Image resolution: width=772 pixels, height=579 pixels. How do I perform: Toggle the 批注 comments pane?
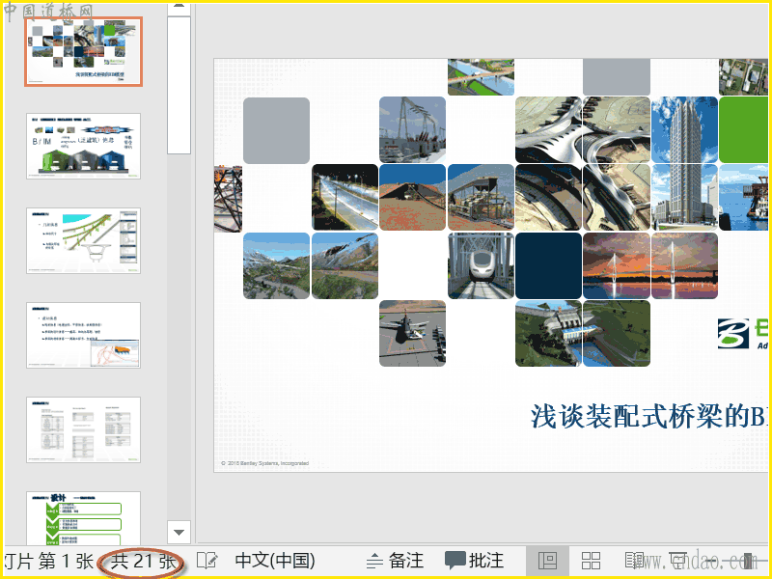tap(475, 561)
